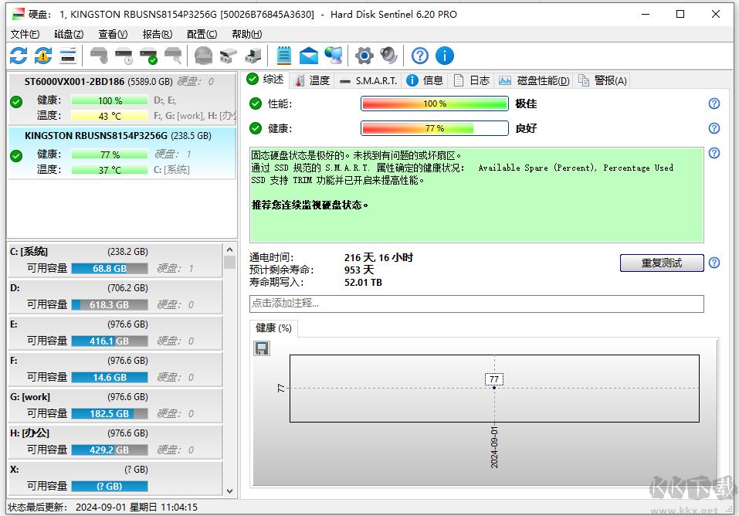Click the email envelope toolbar icon
Image resolution: width=739 pixels, height=516 pixels.
[x=309, y=56]
